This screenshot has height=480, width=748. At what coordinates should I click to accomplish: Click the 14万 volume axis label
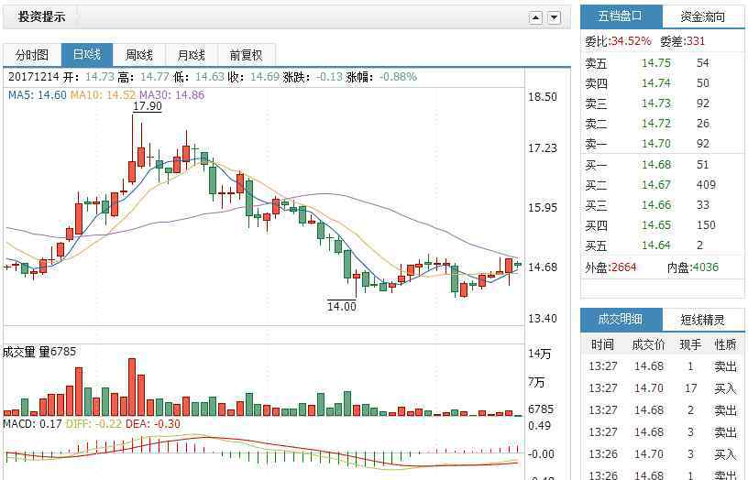click(540, 354)
